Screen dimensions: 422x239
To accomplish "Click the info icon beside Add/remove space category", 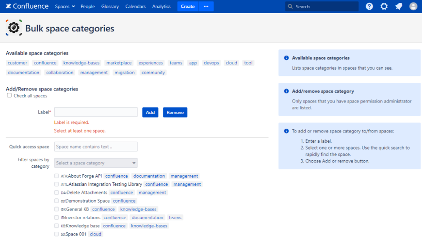I will click(286, 91).
